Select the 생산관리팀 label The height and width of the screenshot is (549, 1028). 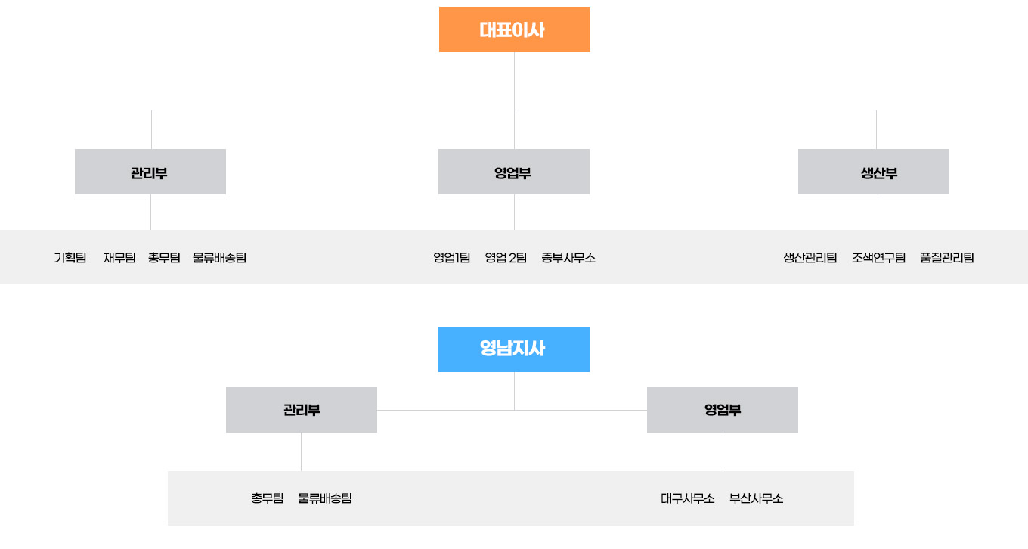point(810,258)
